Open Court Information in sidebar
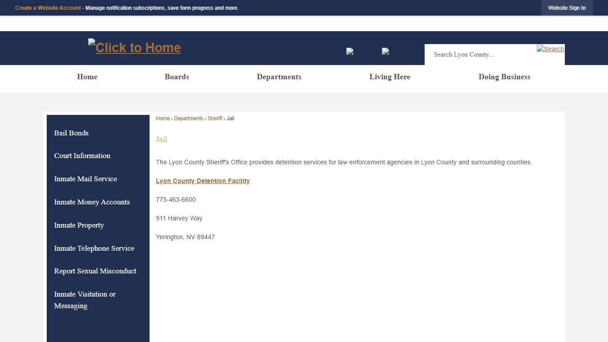 [x=82, y=155]
